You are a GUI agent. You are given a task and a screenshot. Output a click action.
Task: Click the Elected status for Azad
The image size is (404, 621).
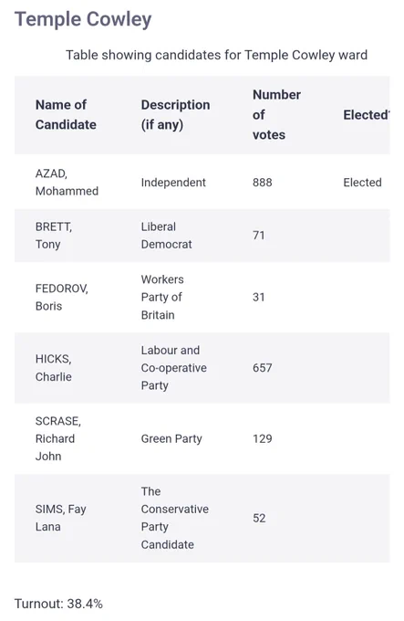[362, 182]
